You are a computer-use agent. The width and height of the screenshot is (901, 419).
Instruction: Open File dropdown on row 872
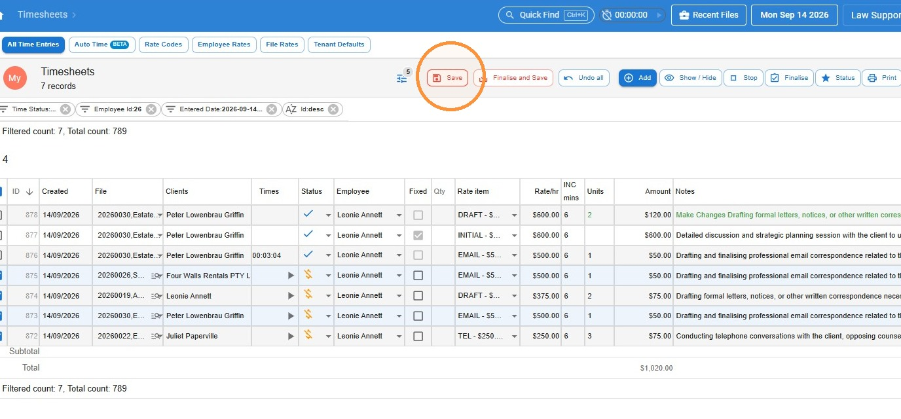[160, 337]
